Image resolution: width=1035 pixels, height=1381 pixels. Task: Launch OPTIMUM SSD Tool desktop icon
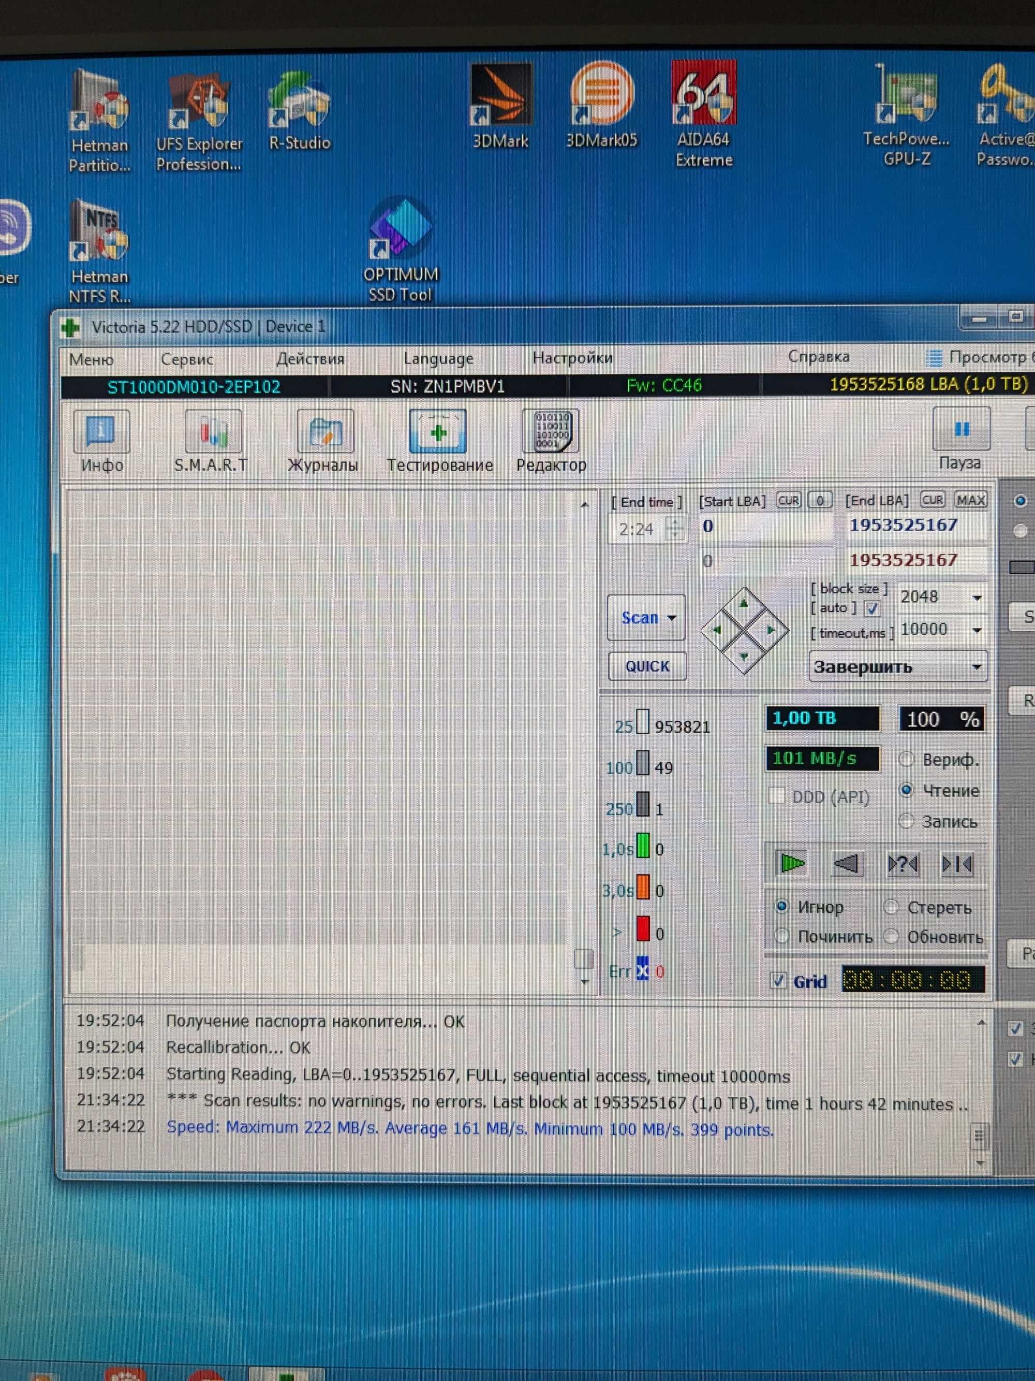pos(400,250)
